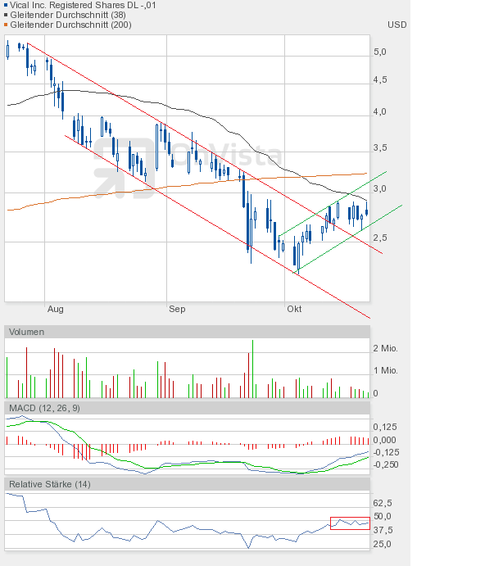Click the '1 Mio.' volume axis label
This screenshot has width=503, height=566.
(385, 371)
